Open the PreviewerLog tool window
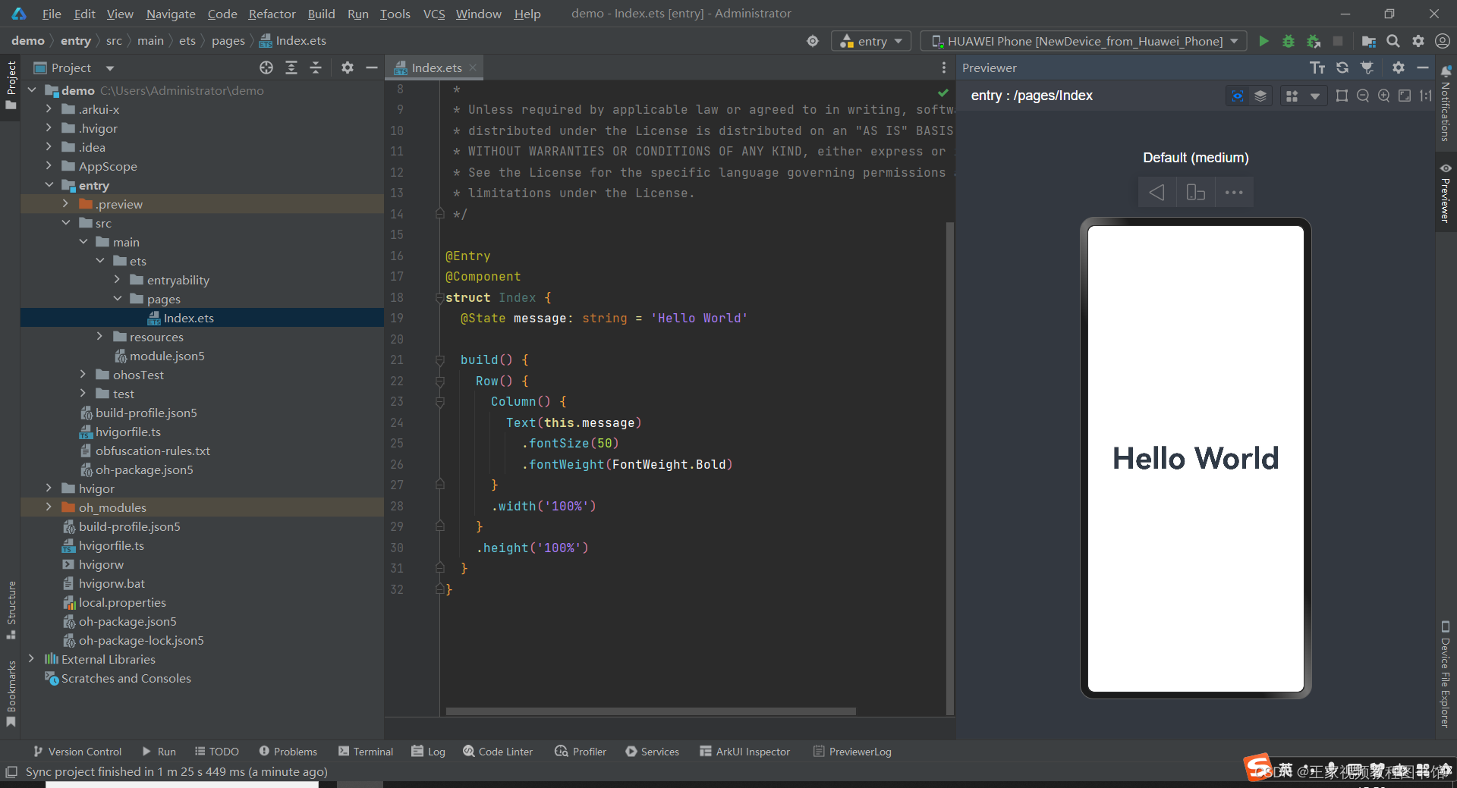Screen dimensions: 1457x788 point(852,751)
